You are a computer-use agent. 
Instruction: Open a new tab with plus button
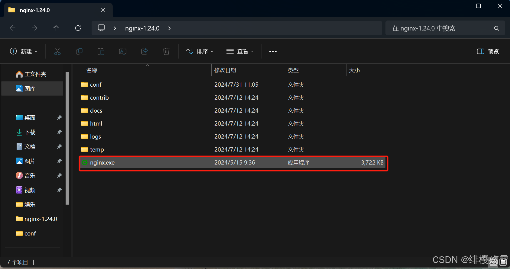pos(123,10)
